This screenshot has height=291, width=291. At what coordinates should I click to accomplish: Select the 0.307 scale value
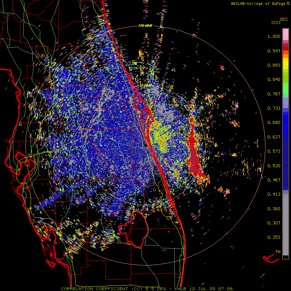274,223
